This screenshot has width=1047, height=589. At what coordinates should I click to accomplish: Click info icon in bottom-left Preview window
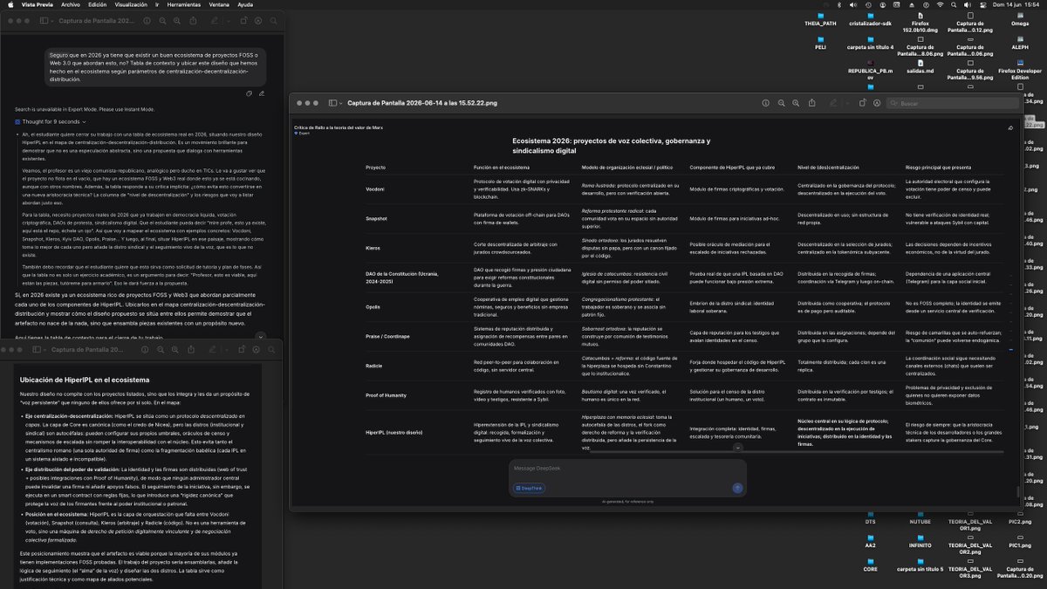point(145,350)
